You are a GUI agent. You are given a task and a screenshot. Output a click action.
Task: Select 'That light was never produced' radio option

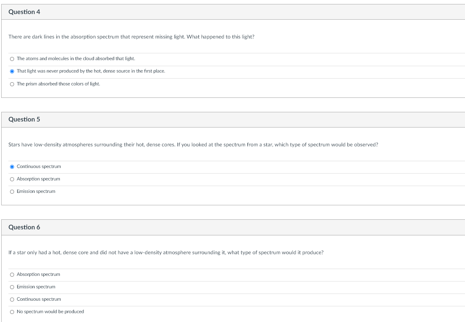[x=12, y=71]
